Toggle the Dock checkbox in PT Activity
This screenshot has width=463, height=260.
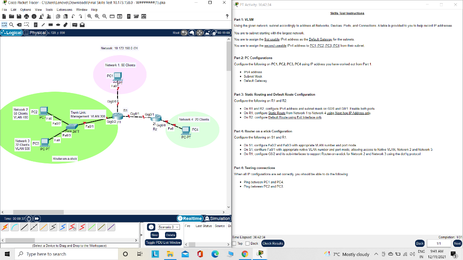247,243
